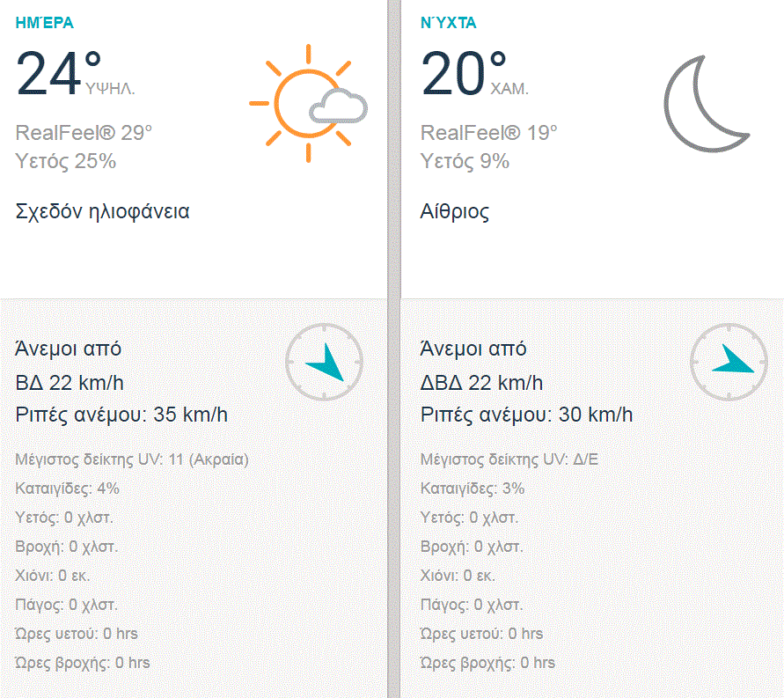Click the nighttime wind direction compass
The height and width of the screenshot is (698, 784).
pos(729,361)
